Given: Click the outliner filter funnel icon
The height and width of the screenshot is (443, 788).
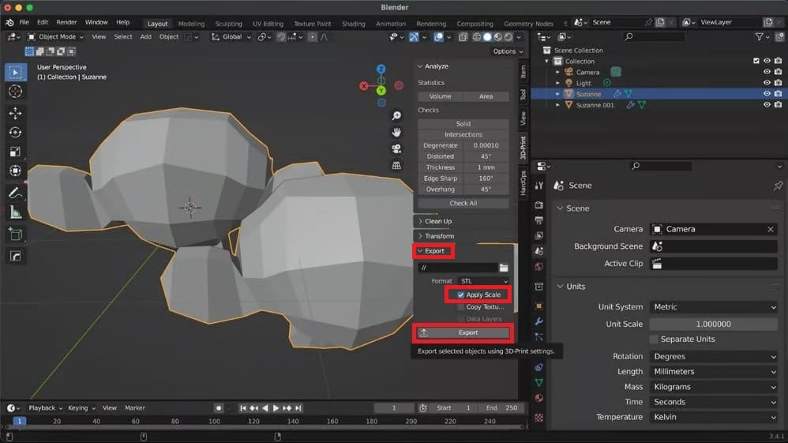Looking at the screenshot, I should coord(760,36).
